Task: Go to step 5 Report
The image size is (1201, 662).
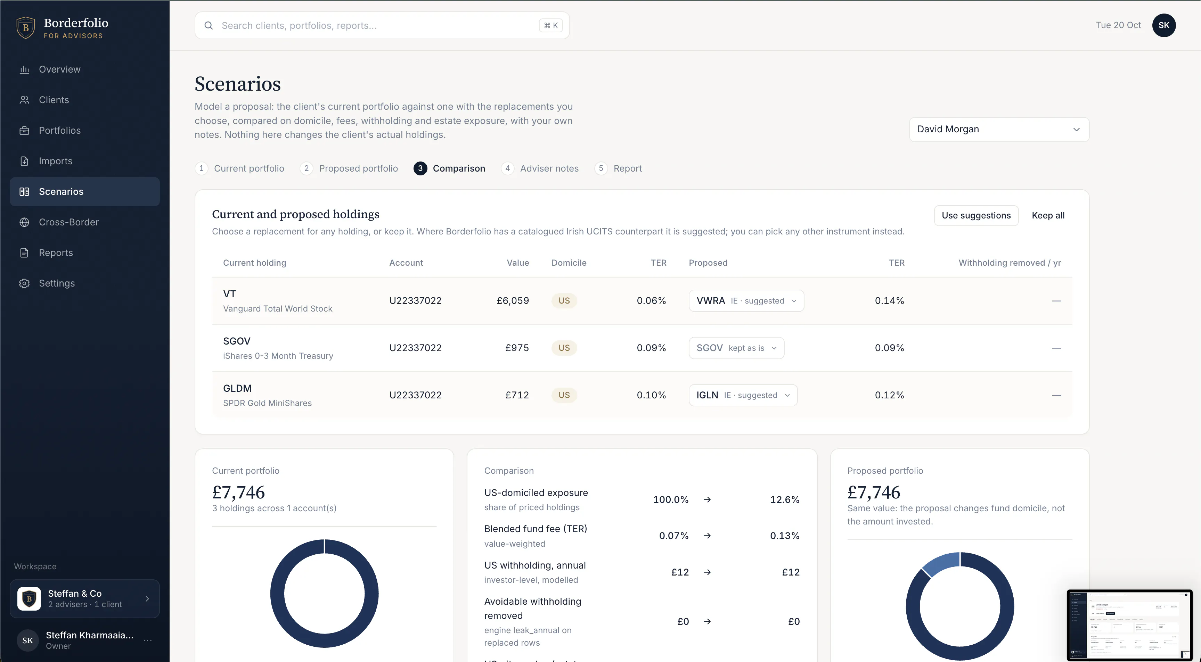Action: [x=618, y=169]
